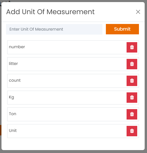The height and width of the screenshot is (153, 147).
Task: Delete the Kg unit with trash icon
Action: (x=132, y=98)
